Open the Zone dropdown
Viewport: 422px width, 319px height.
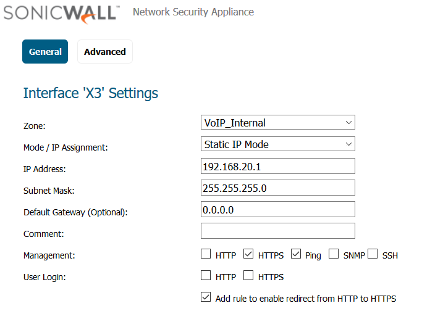point(278,122)
